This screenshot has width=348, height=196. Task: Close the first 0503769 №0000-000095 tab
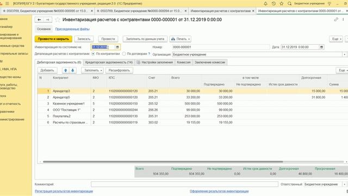coord(92,11)
